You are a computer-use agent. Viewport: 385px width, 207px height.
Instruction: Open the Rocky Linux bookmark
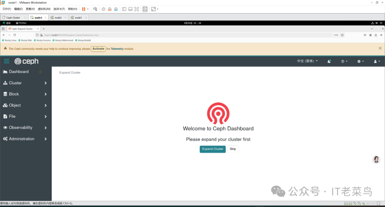tap(9, 41)
